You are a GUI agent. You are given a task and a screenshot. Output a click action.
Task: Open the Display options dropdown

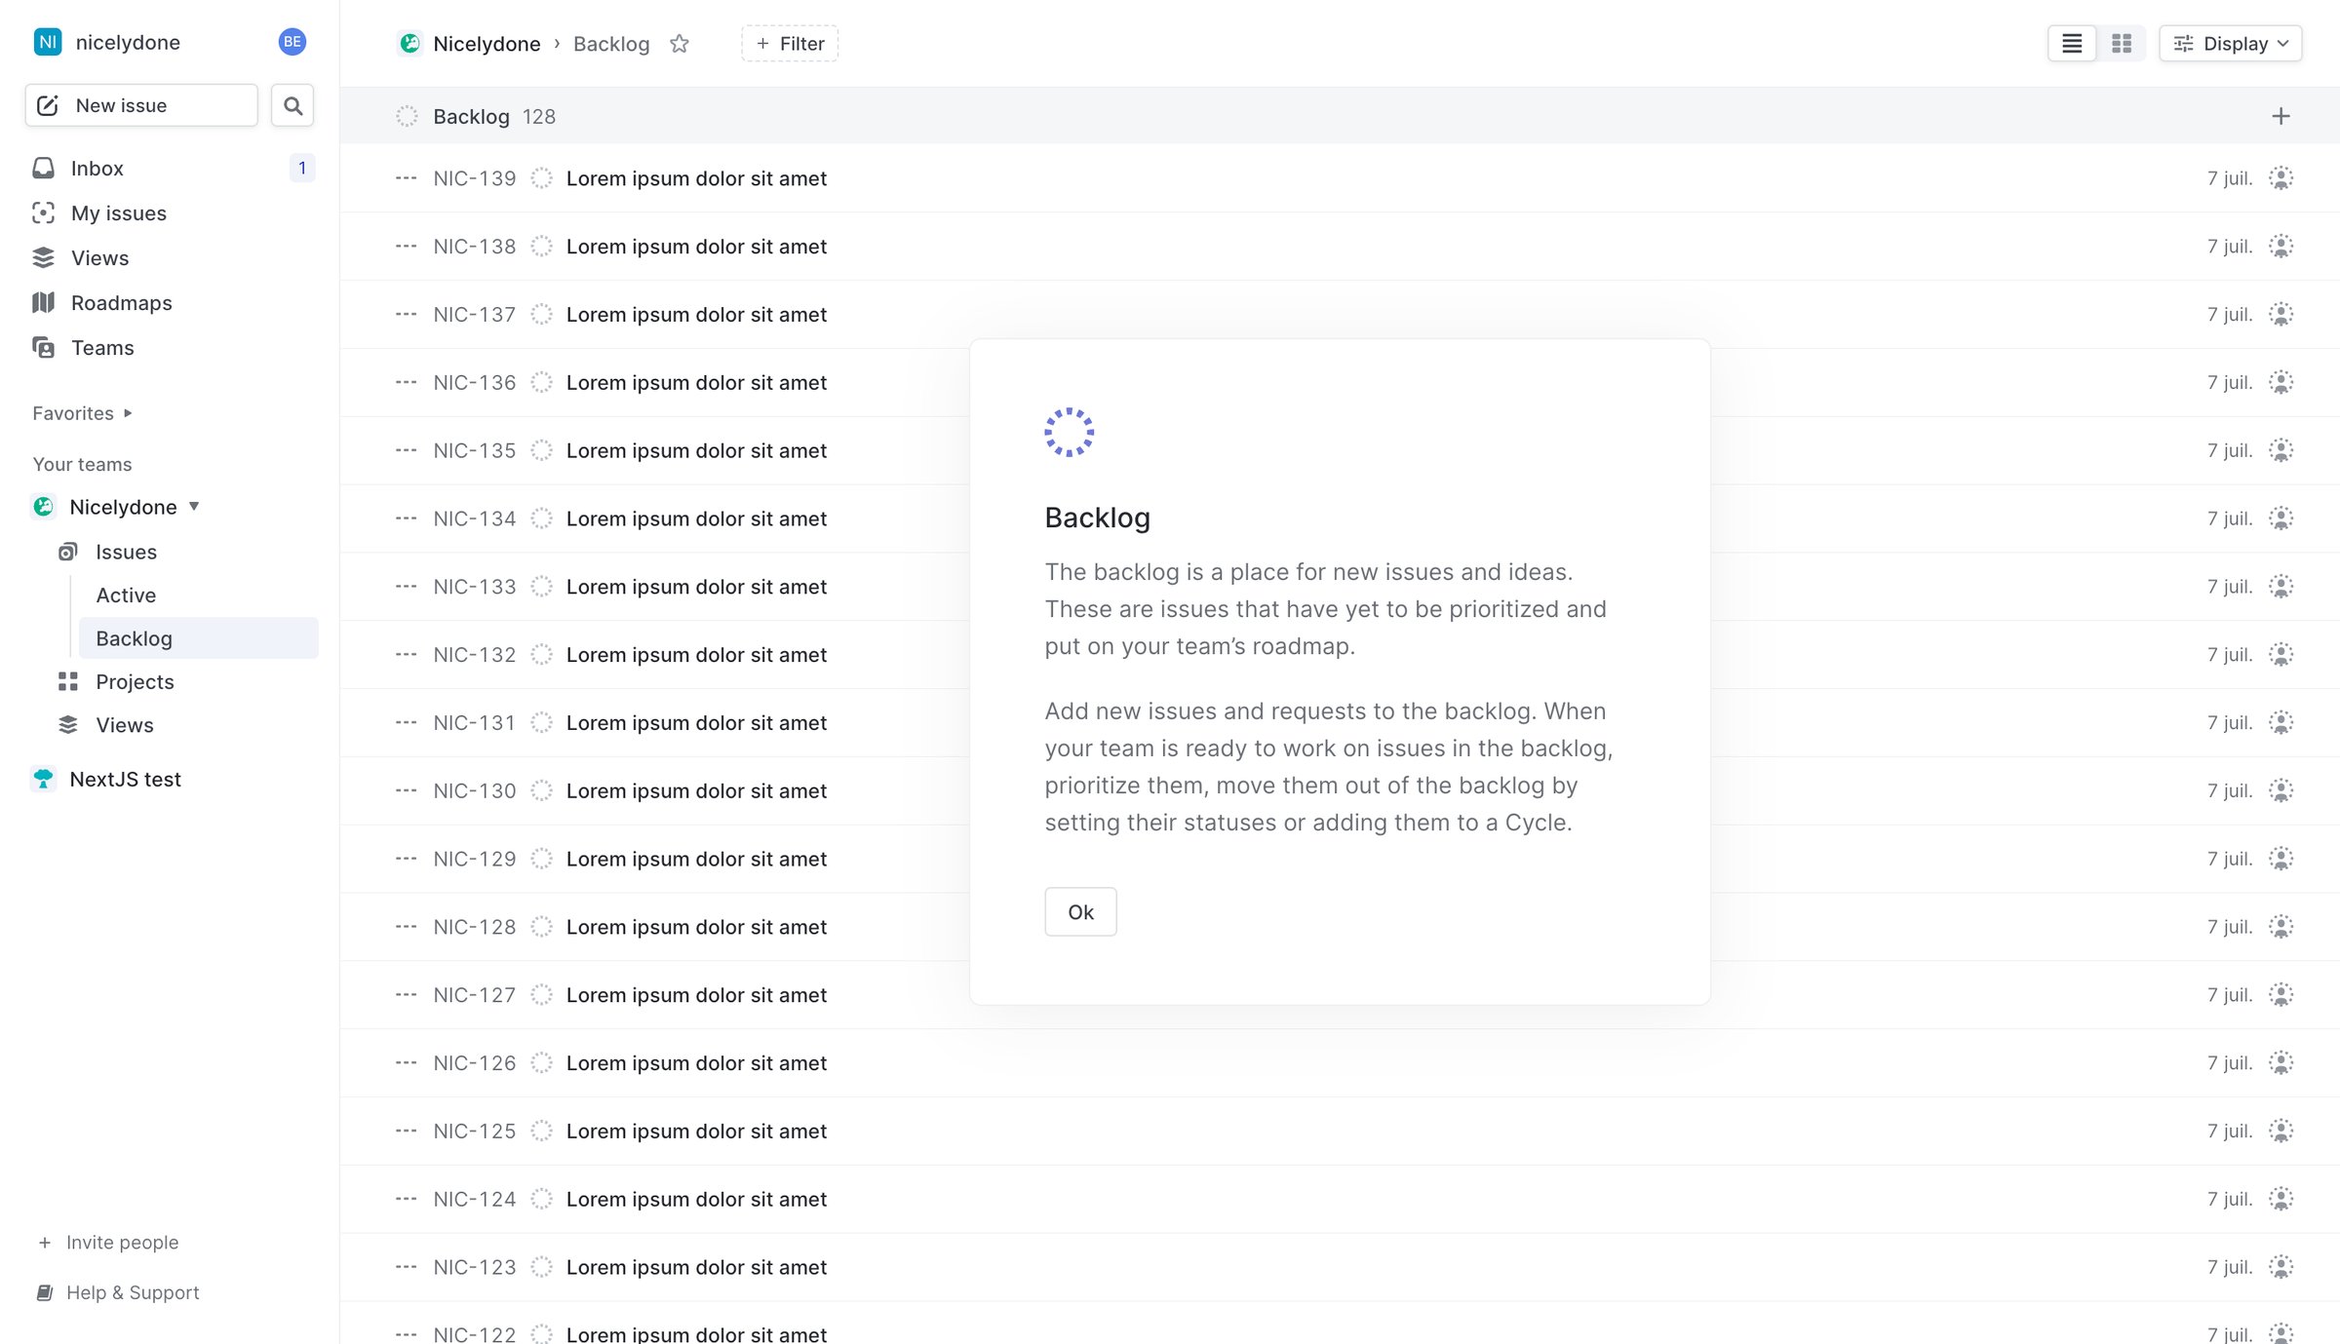click(2231, 44)
